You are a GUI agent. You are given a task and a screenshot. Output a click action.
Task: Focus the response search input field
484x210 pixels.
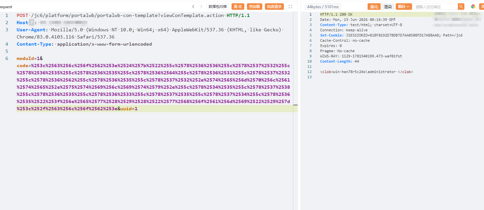click(436, 7)
